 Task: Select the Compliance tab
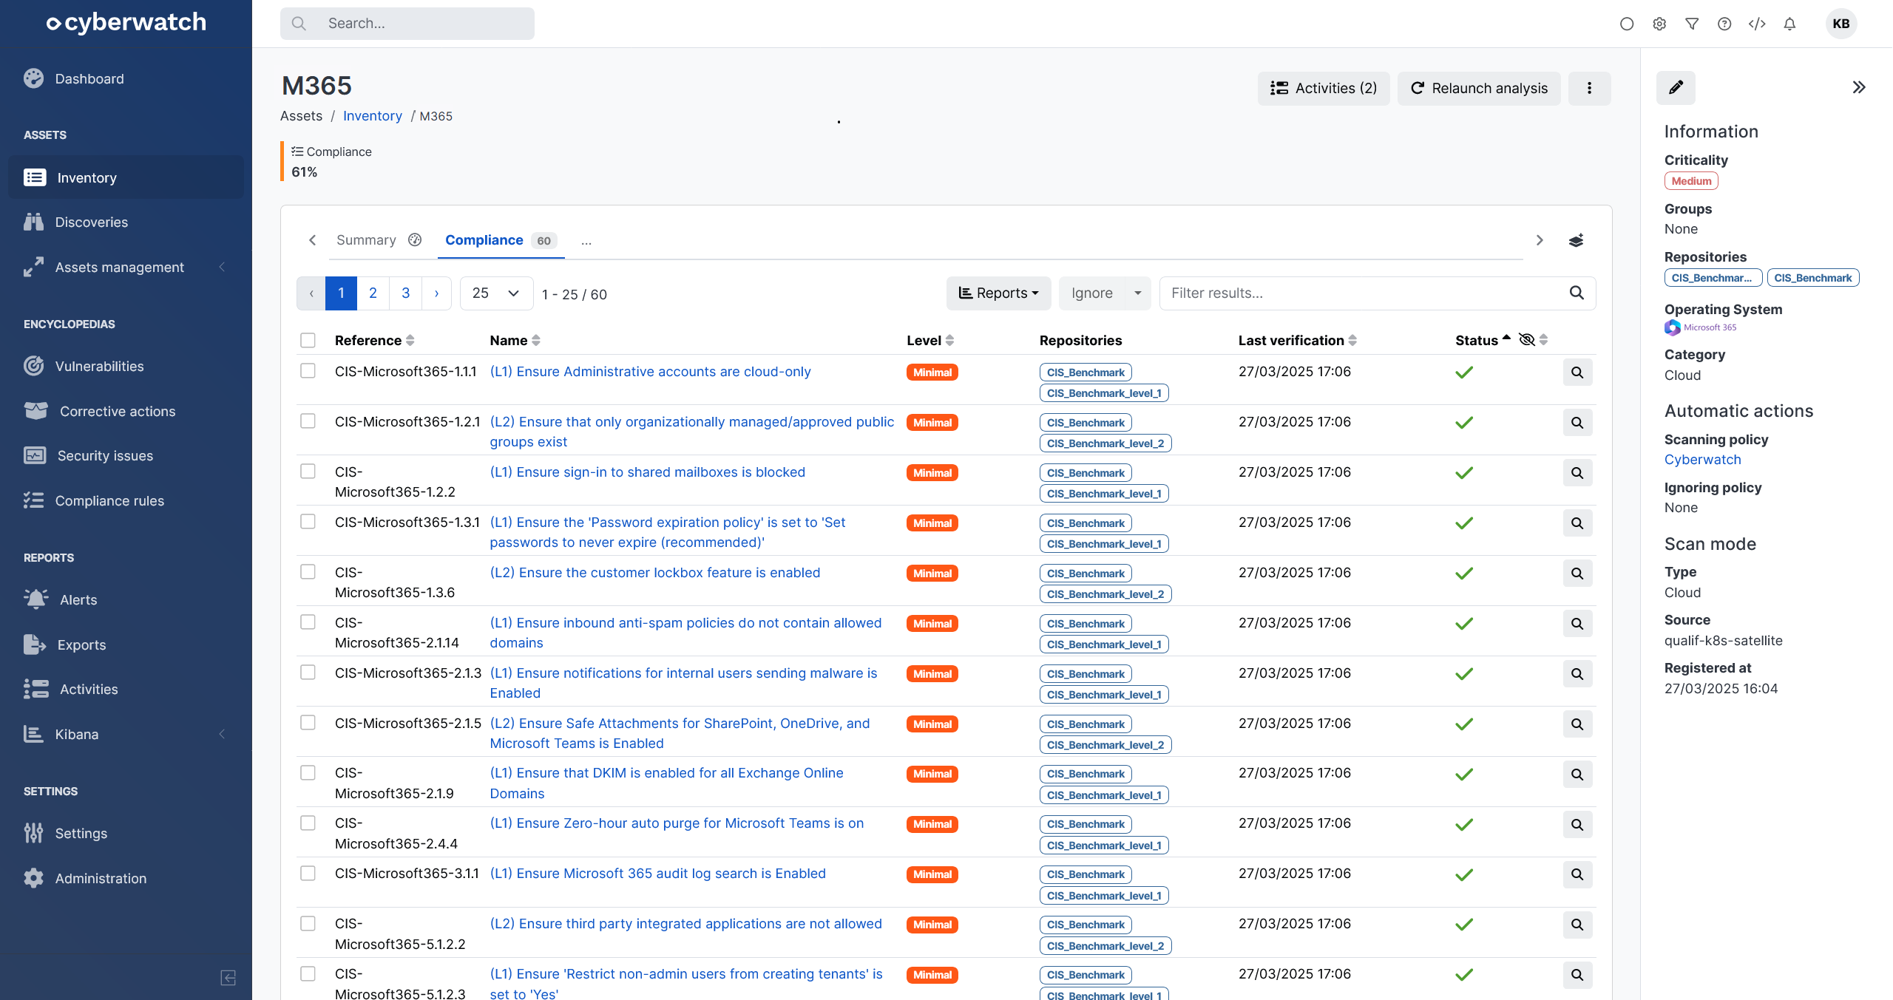501,239
